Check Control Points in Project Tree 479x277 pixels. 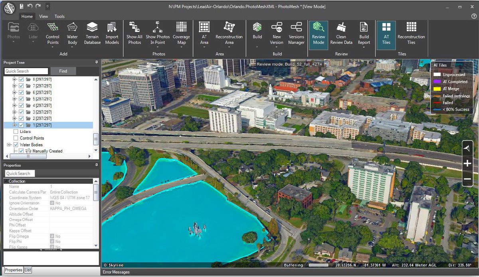(x=16, y=138)
